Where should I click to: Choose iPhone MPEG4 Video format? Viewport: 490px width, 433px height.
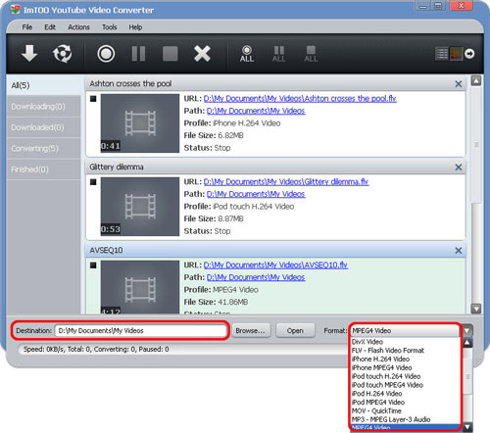tap(406, 367)
